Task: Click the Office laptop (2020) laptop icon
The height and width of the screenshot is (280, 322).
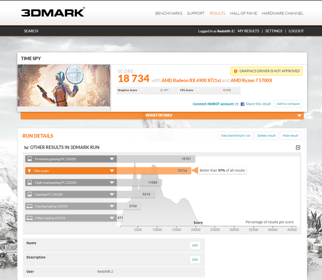Action: pos(30,218)
